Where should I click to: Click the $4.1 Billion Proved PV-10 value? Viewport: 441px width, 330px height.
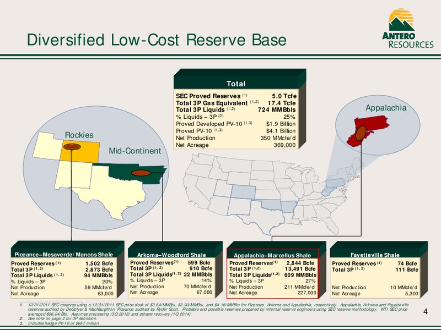pos(281,131)
